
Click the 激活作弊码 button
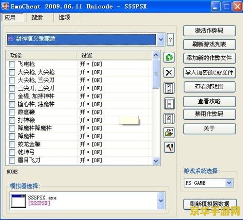(x=209, y=31)
